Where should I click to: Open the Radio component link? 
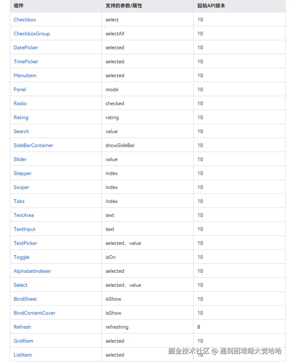click(20, 103)
